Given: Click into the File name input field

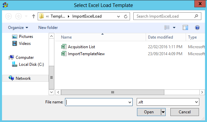Looking at the screenshot, I should 97,102.
